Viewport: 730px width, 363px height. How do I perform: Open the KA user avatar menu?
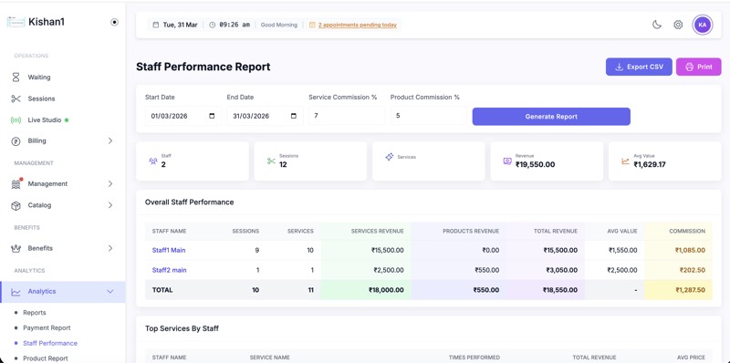pos(703,25)
